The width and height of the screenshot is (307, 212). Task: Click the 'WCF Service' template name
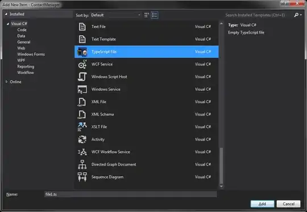pyautogui.click(x=102, y=64)
